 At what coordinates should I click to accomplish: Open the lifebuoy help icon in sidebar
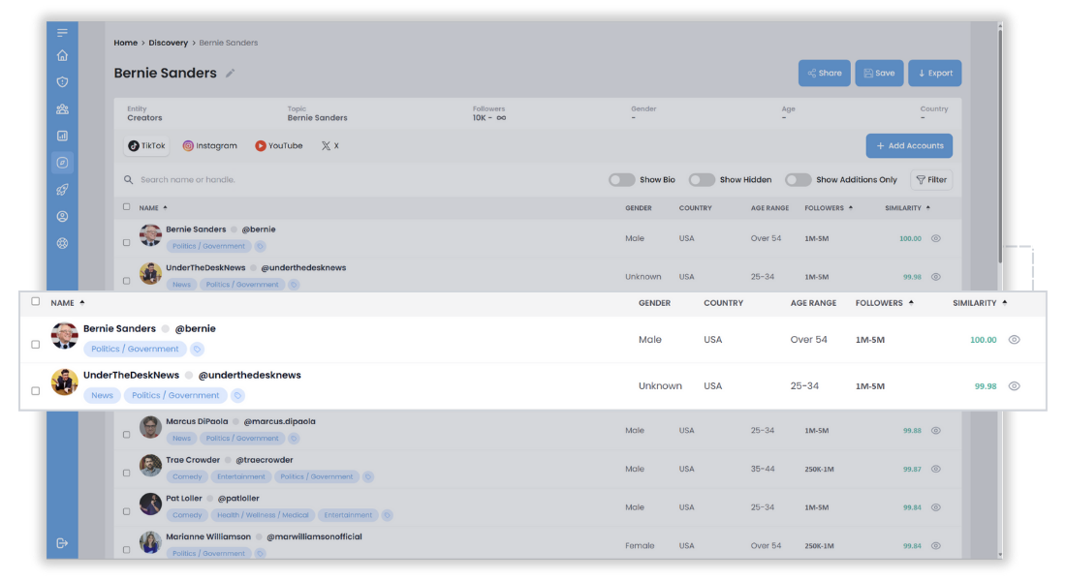(63, 243)
